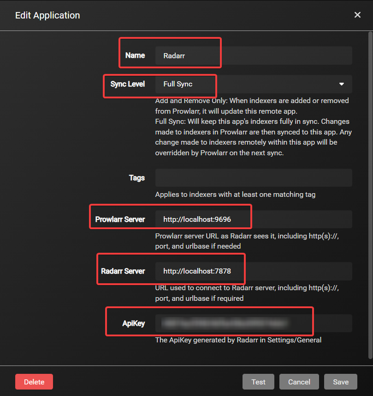The width and height of the screenshot is (373, 396).
Task: Click the 'Prowlarr server URL as Radarr sees it' hint
Action: point(247,241)
